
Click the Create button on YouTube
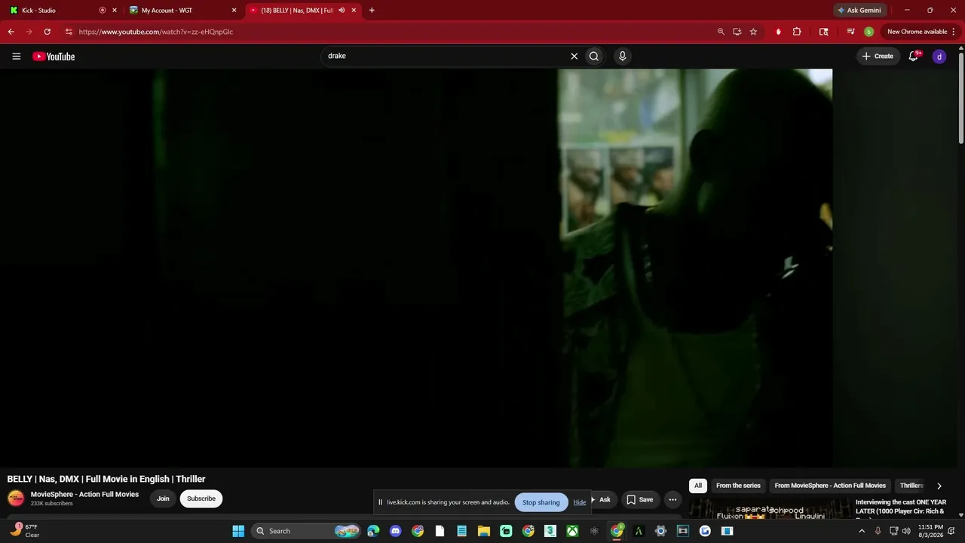878,56
